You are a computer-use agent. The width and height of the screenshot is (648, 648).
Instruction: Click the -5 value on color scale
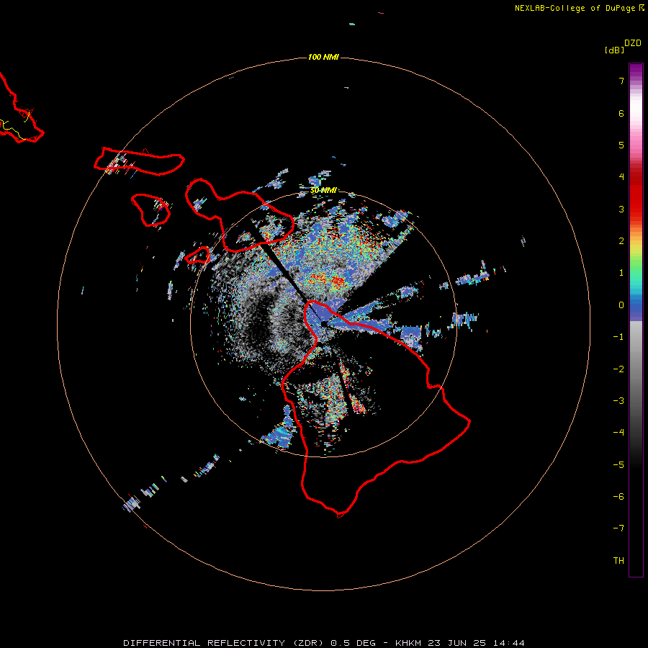tap(618, 465)
